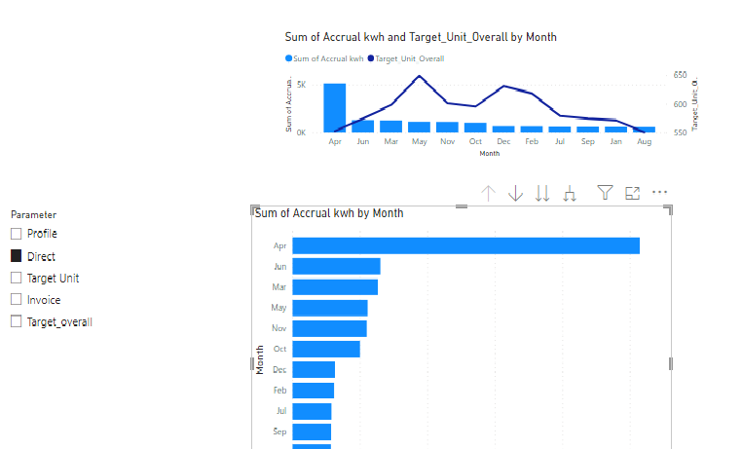Open More options ellipsis menu
This screenshot has width=742, height=449.
(659, 192)
